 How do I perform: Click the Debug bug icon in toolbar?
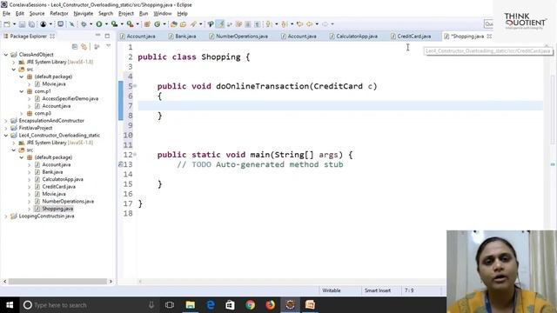point(84,24)
